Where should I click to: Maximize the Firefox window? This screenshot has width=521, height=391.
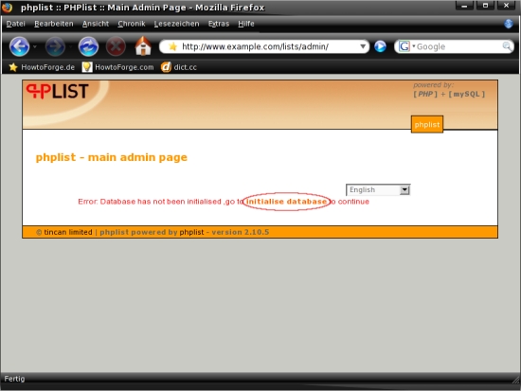485,6
